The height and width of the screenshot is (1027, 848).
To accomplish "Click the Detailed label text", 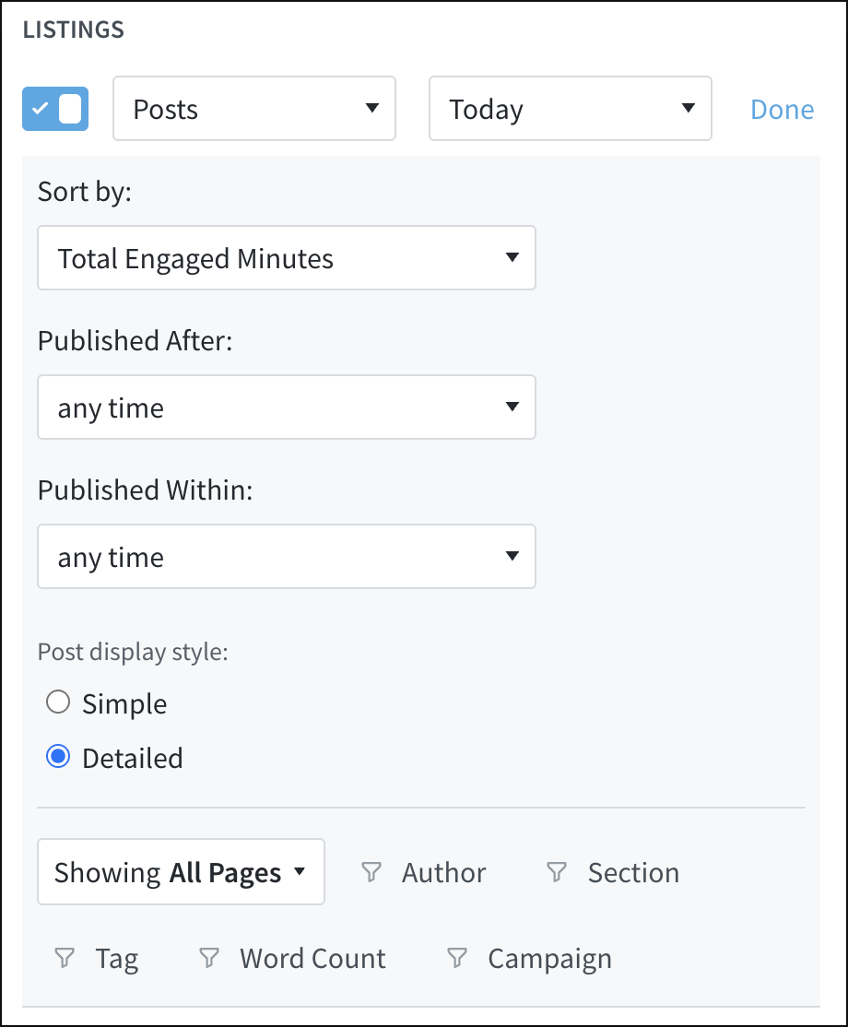I will pyautogui.click(x=133, y=759).
